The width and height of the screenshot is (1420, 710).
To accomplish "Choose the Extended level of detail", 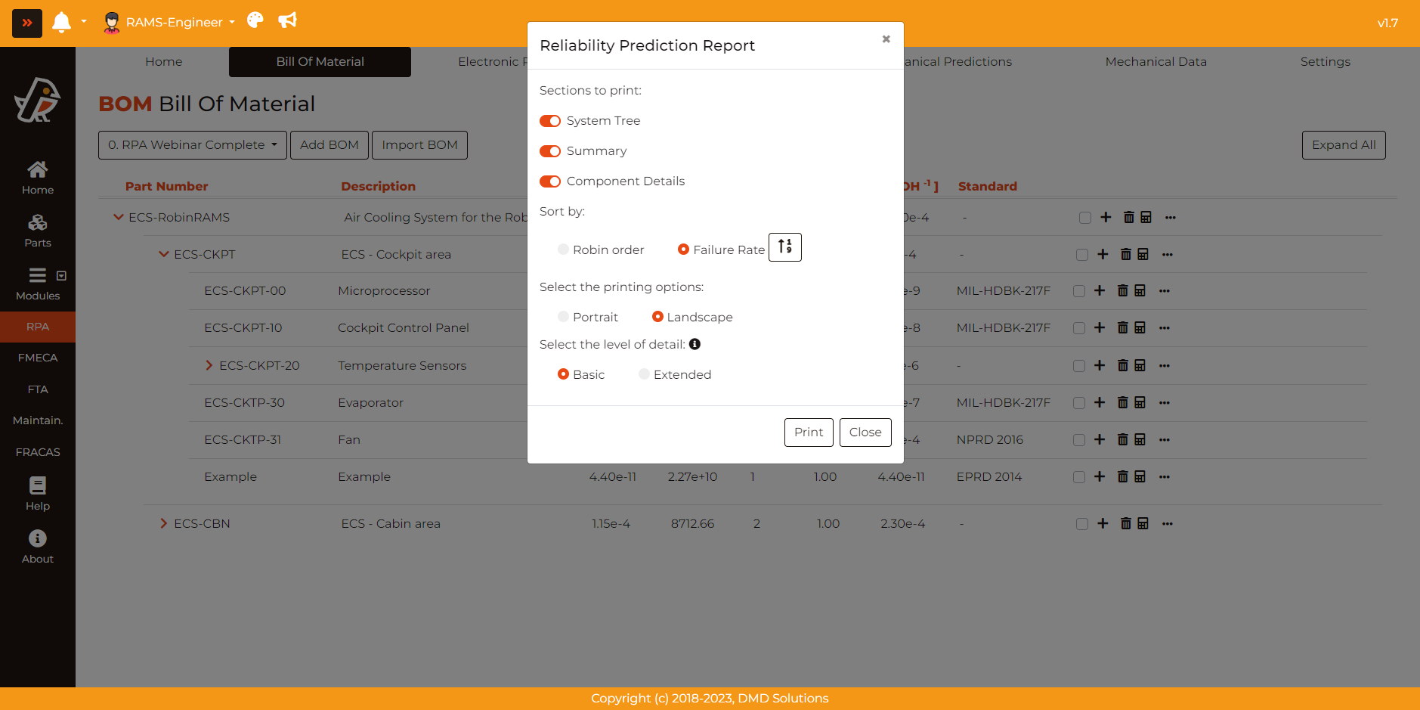I will pos(644,374).
